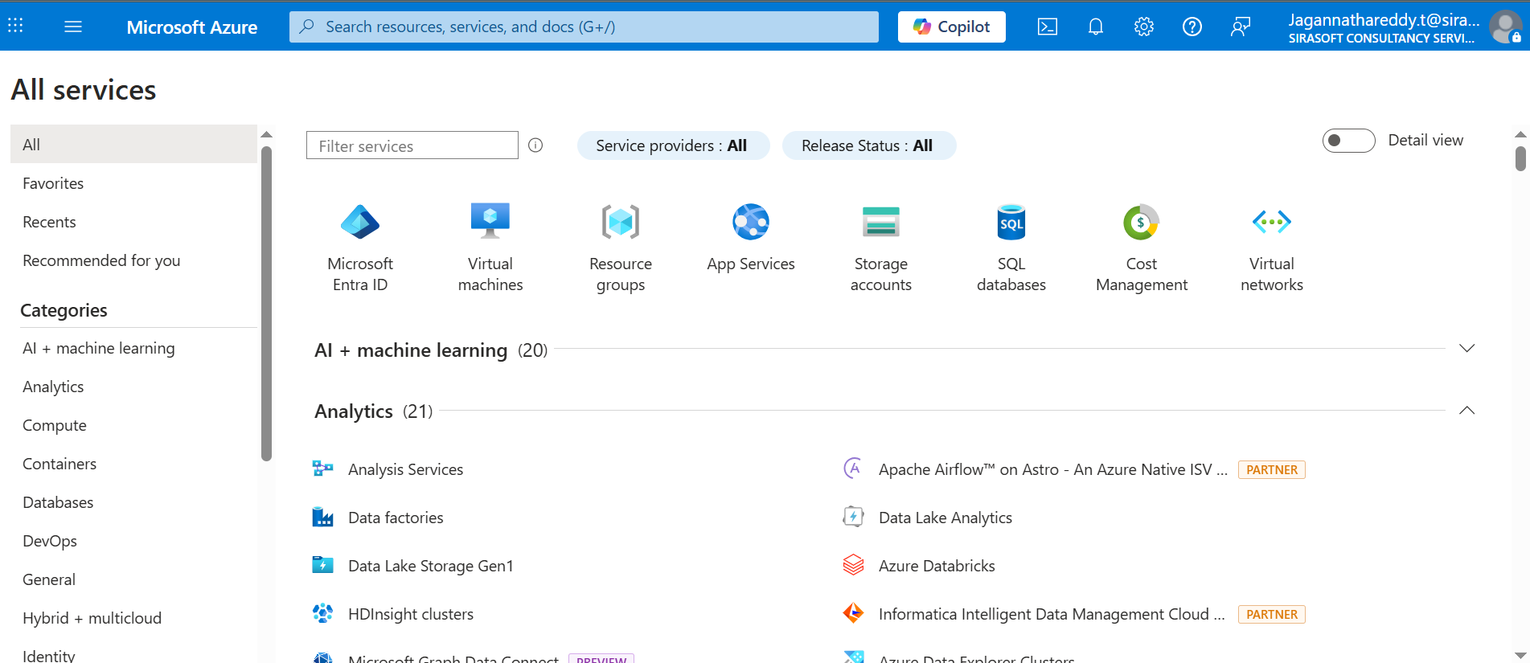Open Cost Management tile

coord(1142,248)
